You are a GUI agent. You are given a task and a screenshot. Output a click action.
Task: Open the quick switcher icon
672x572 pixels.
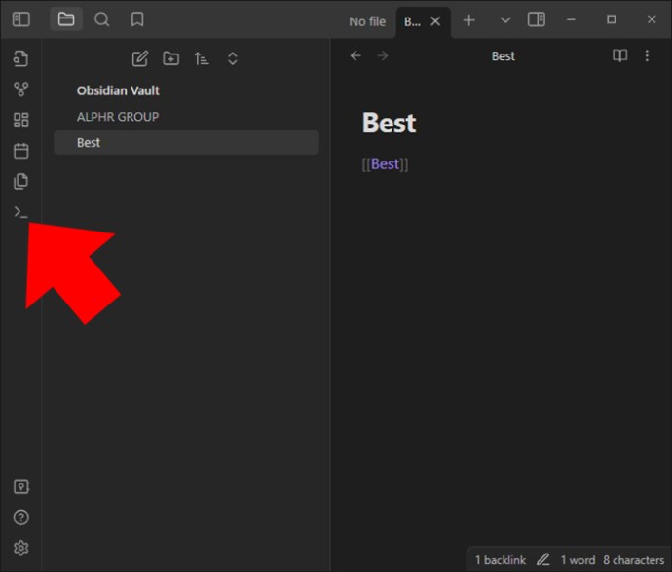click(x=21, y=58)
